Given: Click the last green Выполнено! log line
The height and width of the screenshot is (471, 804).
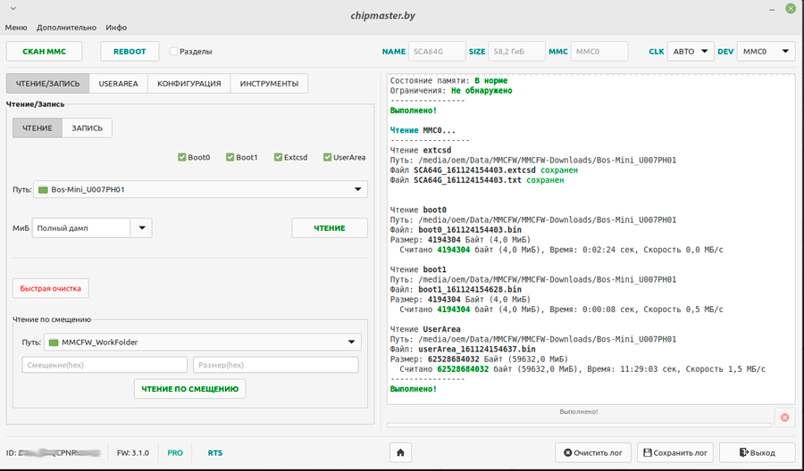Looking at the screenshot, I should 414,389.
